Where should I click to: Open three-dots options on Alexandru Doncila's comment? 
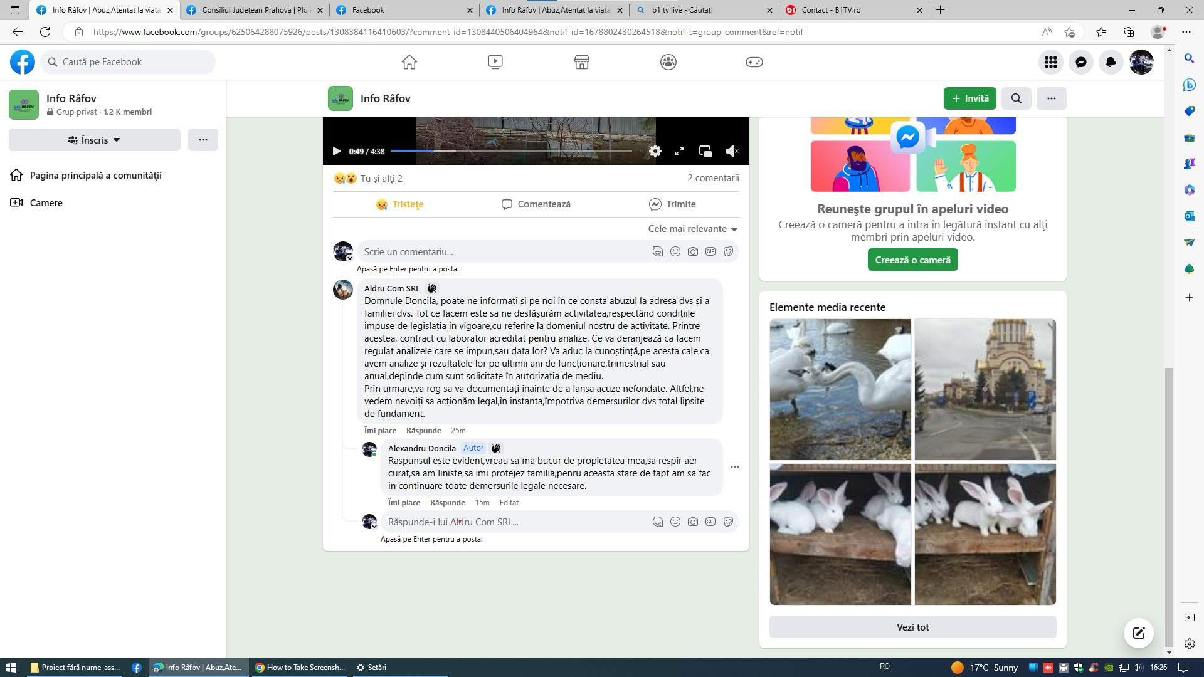(734, 467)
